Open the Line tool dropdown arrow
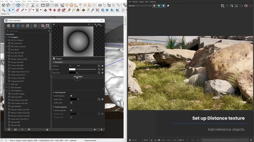This screenshot has height=142, width=254. (26, 10)
